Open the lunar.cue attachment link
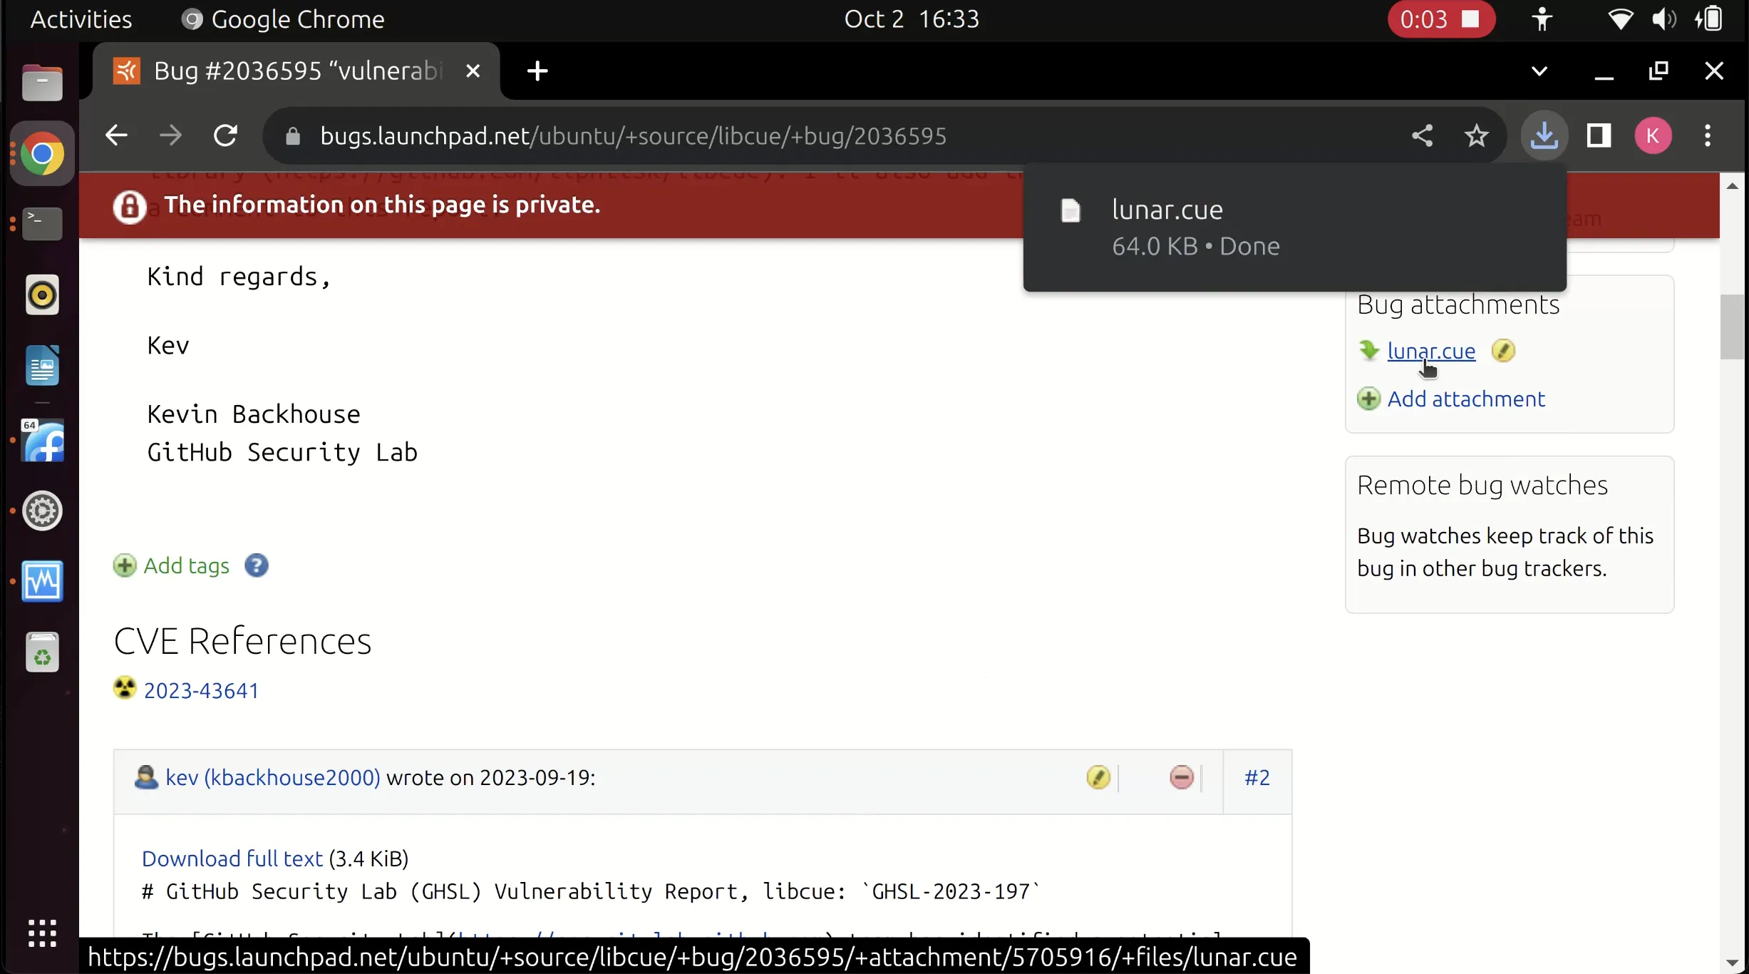The width and height of the screenshot is (1749, 974). tap(1430, 350)
